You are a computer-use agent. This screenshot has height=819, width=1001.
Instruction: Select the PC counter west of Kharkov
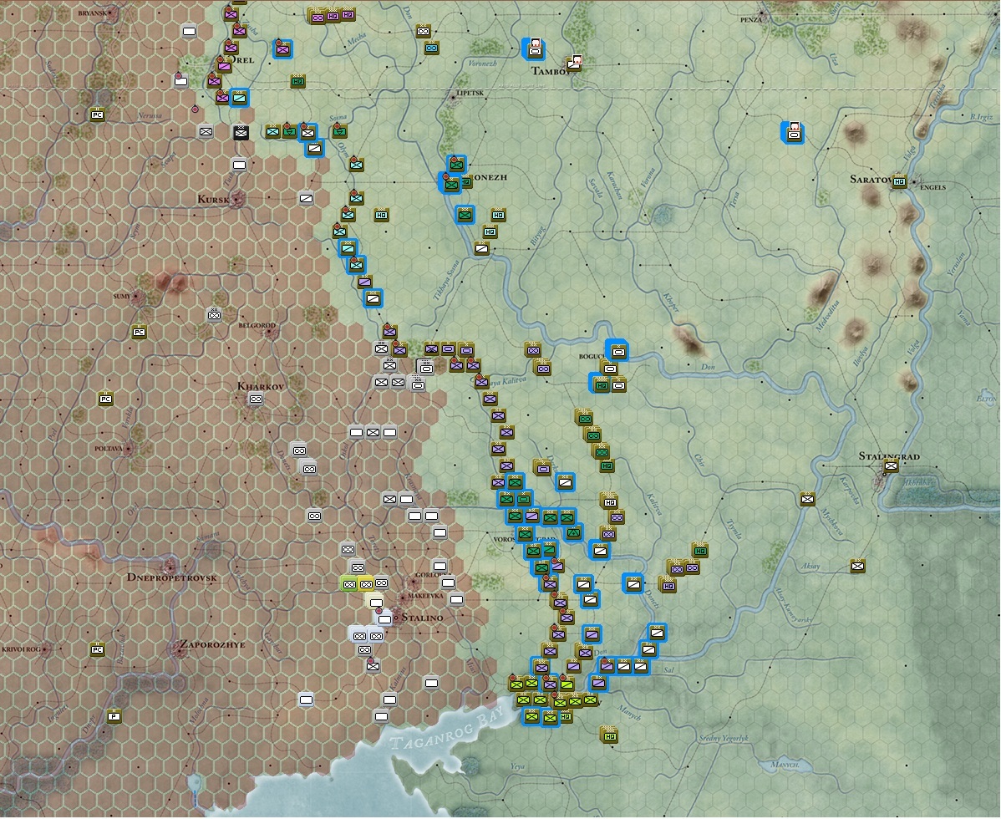click(105, 399)
